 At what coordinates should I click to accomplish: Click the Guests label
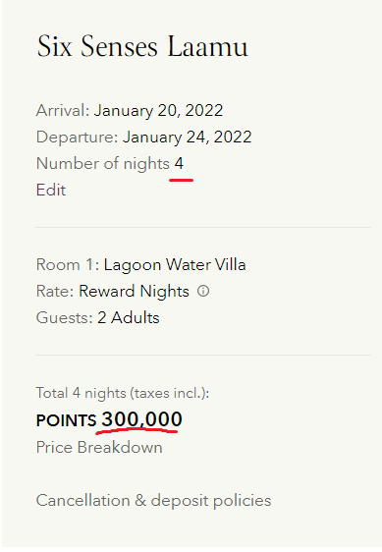(65, 318)
